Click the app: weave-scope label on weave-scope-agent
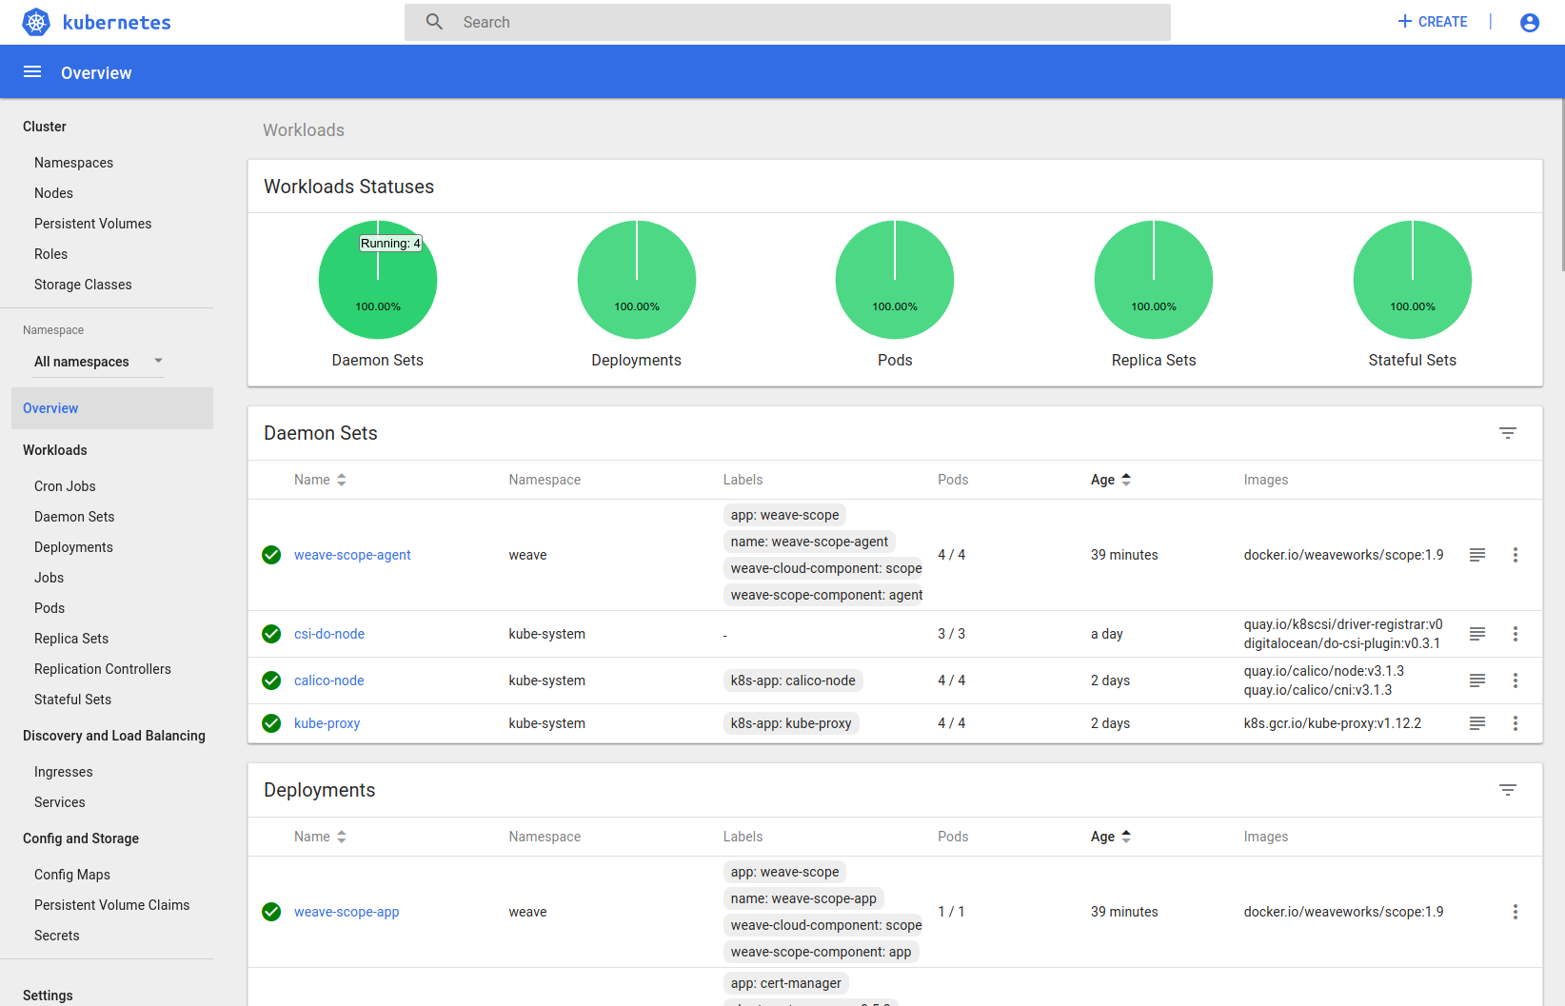Screen dimensions: 1565x1006 (784, 515)
